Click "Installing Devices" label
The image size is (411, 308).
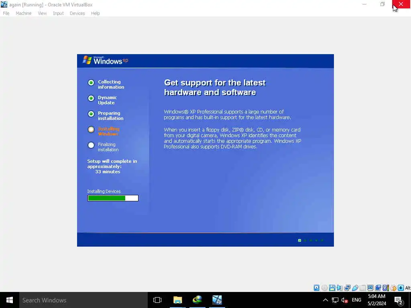tap(104, 191)
